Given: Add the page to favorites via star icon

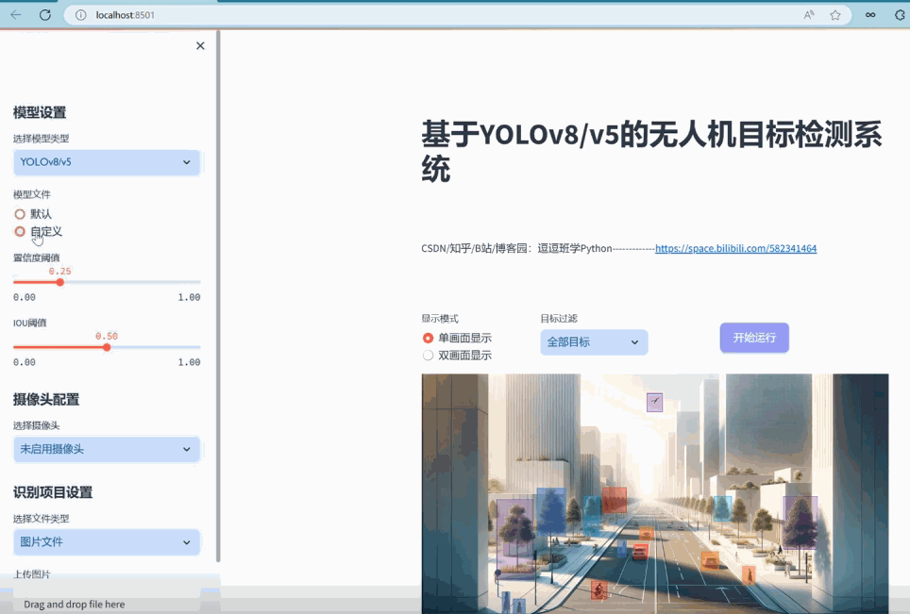Looking at the screenshot, I should click(834, 14).
